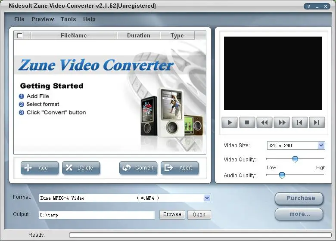The image size is (336, 241).
Task: Skip to previous track in preview
Action: tap(299, 122)
